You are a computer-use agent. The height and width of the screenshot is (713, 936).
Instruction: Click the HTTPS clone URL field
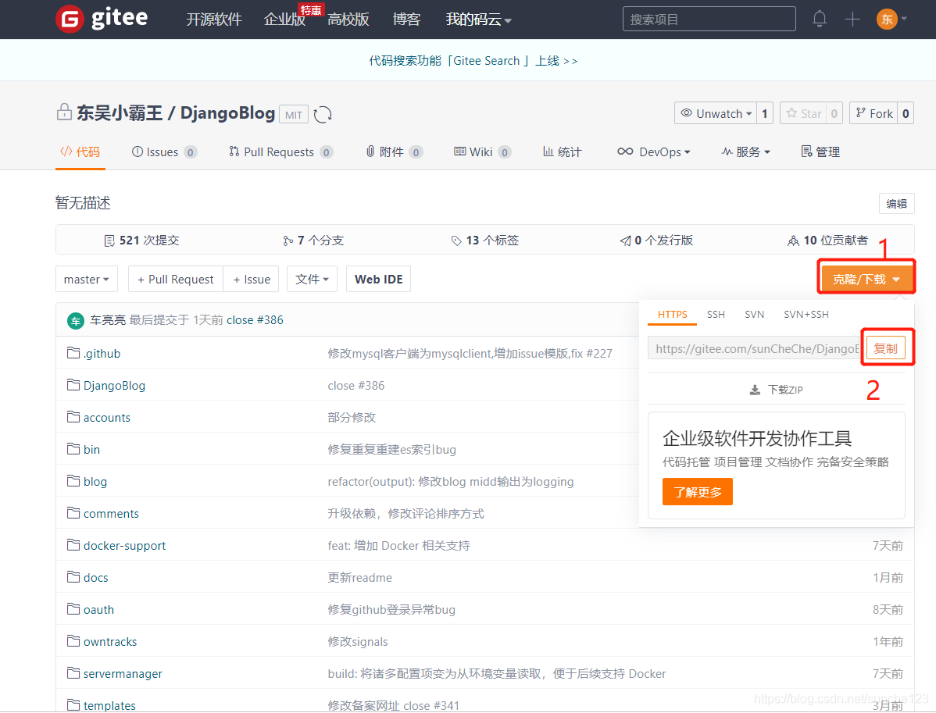pyautogui.click(x=754, y=348)
